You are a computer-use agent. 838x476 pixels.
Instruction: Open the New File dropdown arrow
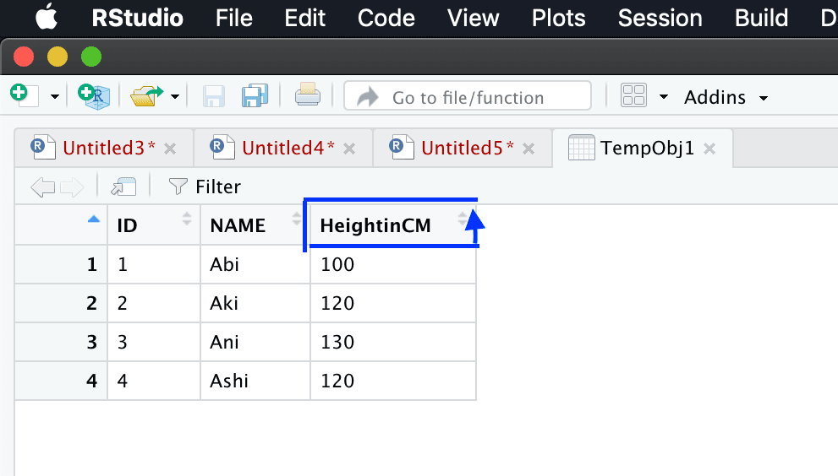tap(54, 97)
